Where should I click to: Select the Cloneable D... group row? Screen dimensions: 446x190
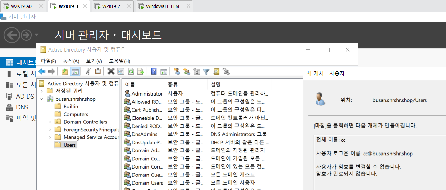click(x=197, y=118)
